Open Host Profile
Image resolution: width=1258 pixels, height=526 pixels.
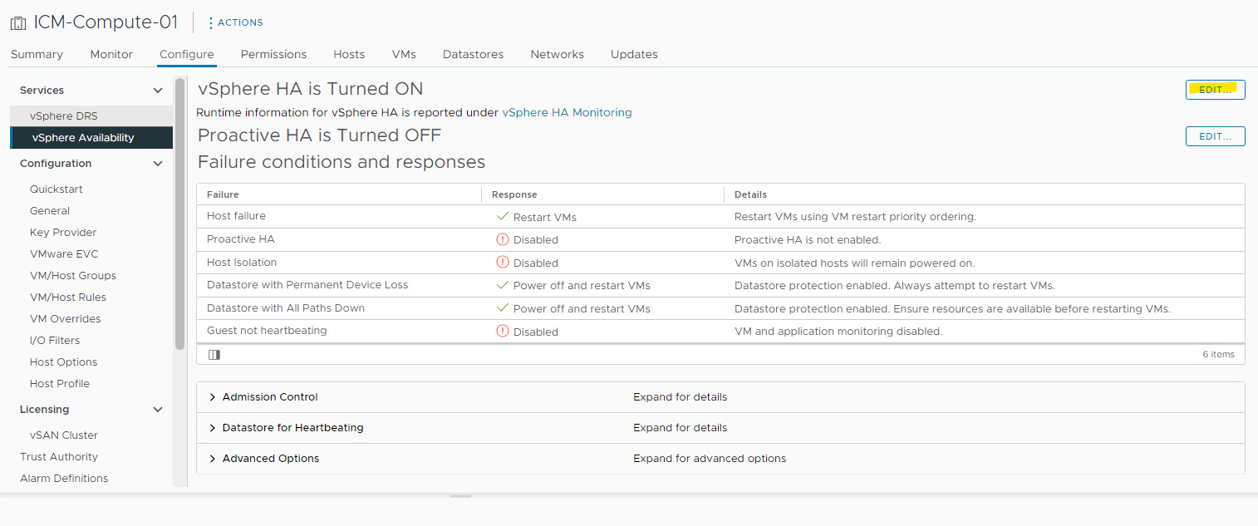coord(60,383)
